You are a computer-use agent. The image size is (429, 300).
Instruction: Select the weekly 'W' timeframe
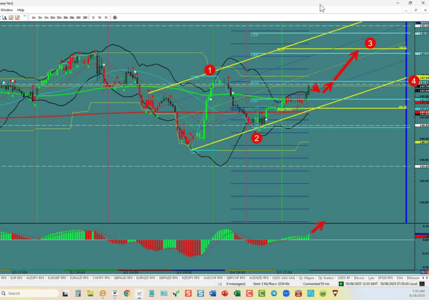click(99, 17)
